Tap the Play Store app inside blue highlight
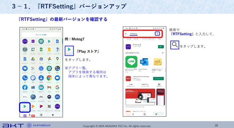This screenshot has height=128, width=234. point(25,106)
